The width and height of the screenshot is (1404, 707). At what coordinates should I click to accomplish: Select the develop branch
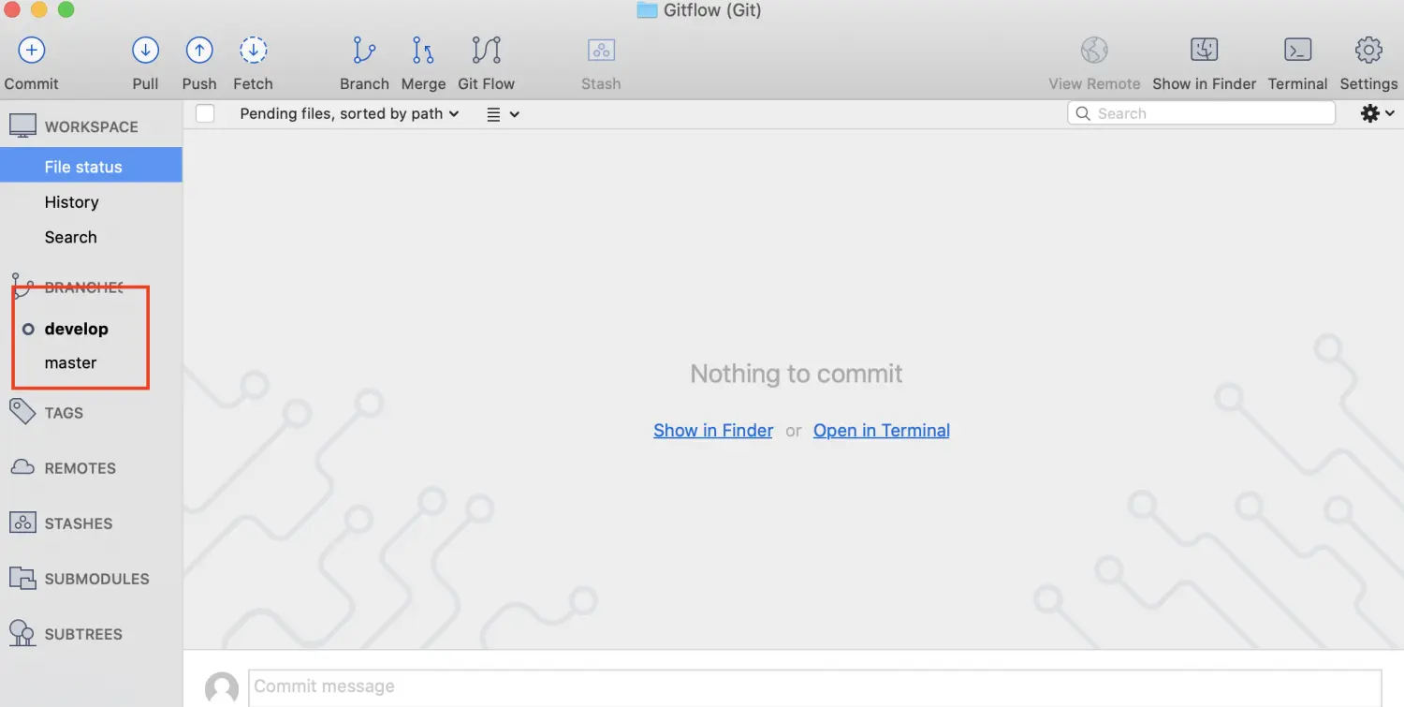tap(76, 329)
